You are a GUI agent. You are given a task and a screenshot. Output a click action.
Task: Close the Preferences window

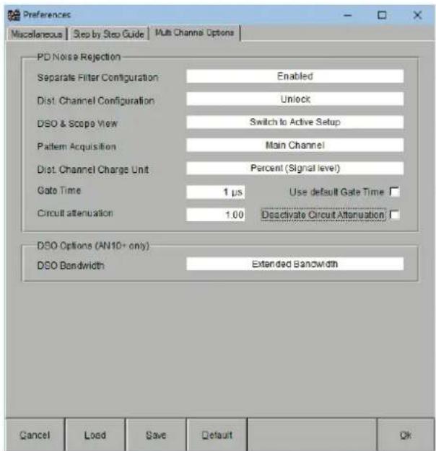coord(417,15)
